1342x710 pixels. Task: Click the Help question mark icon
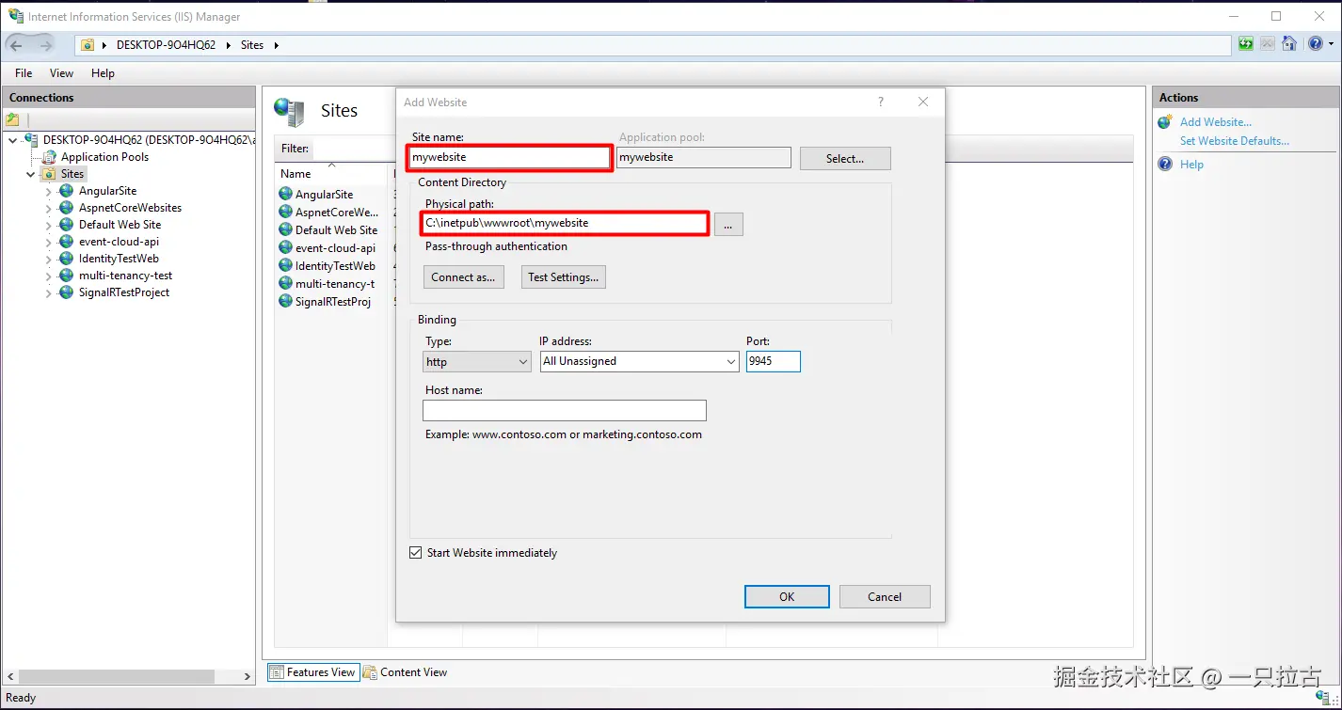(1316, 44)
